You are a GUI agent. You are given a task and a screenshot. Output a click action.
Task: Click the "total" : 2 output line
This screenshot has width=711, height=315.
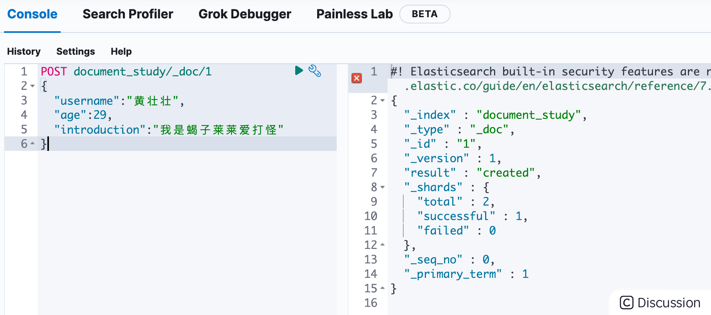tap(456, 202)
